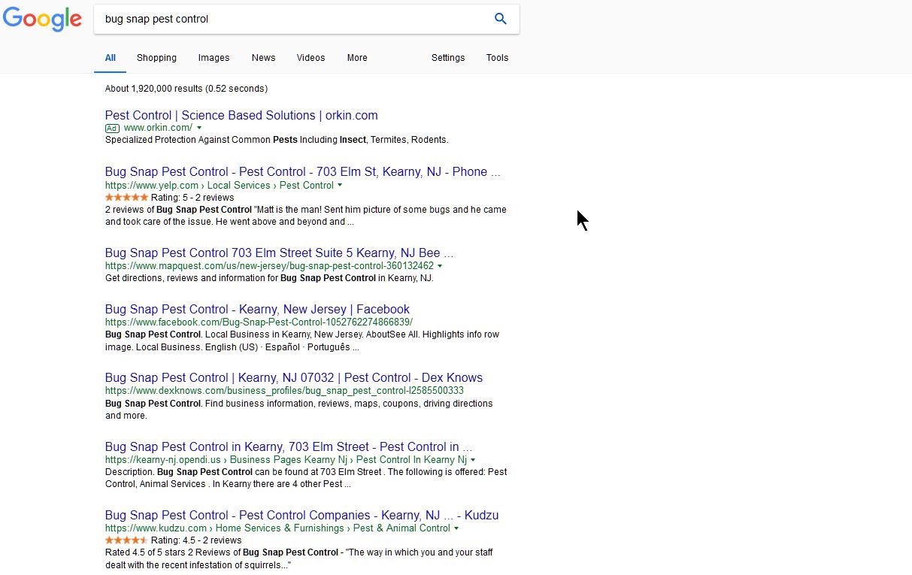Click the 'Specialized Protection Against Common Pests' description
Image resolution: width=912 pixels, height=575 pixels.
click(277, 140)
